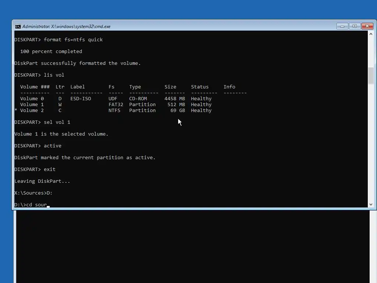Click the 'NTFS' file system value
Image resolution: width=377 pixels, height=283 pixels.
[114, 111]
